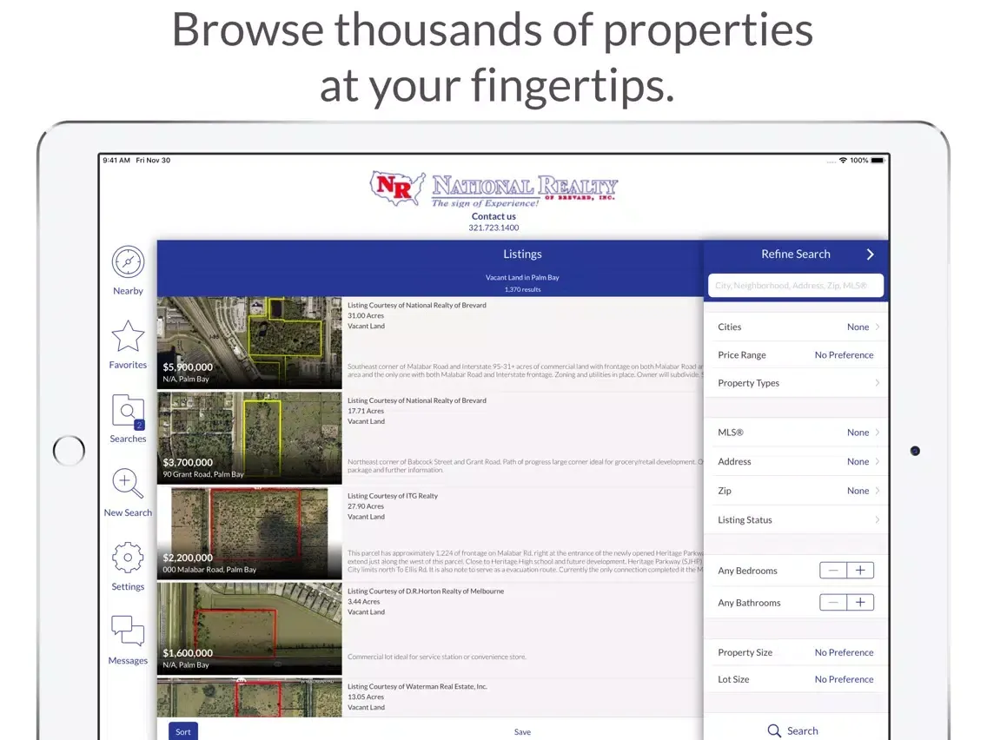Open the Nearby compass icon

(128, 261)
